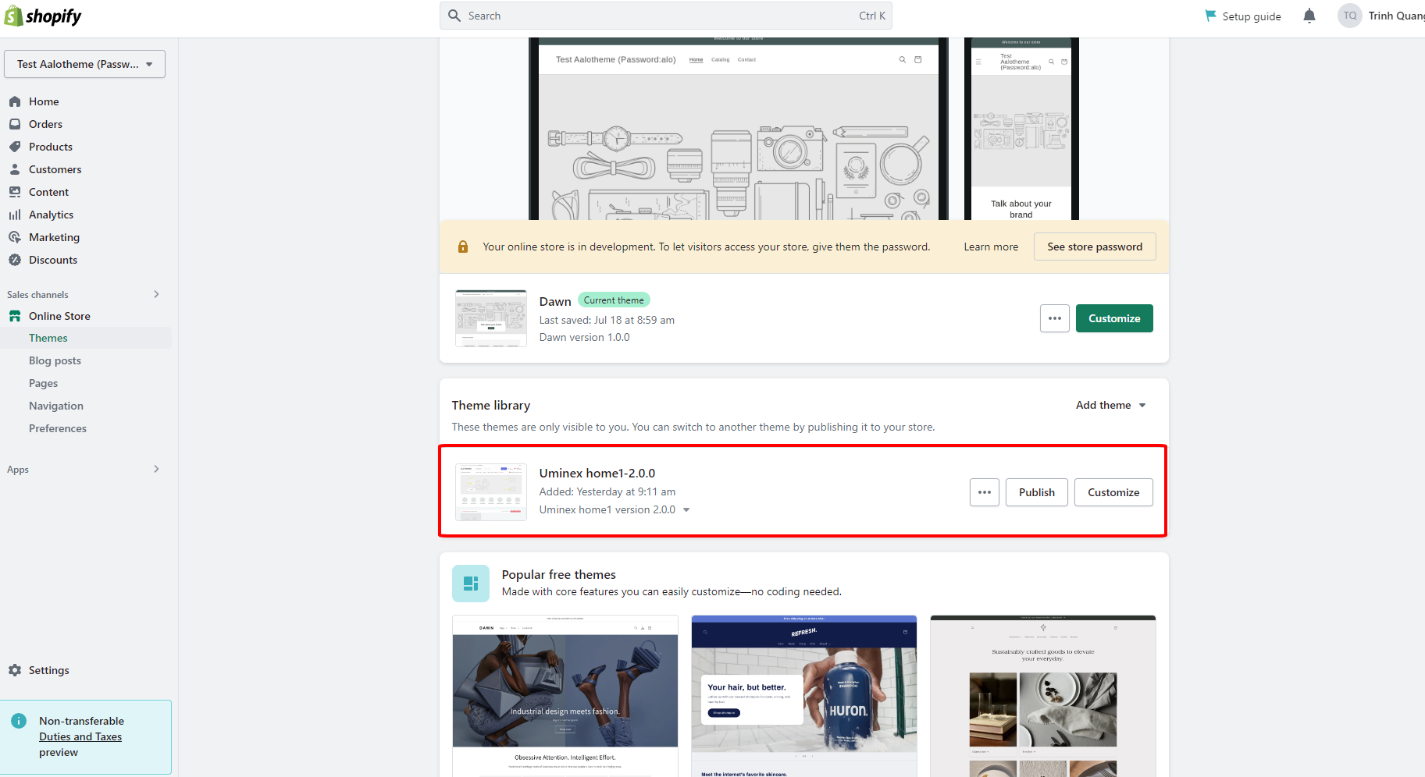Click the Orders inbox icon
The height and width of the screenshot is (777, 1425).
pos(15,124)
